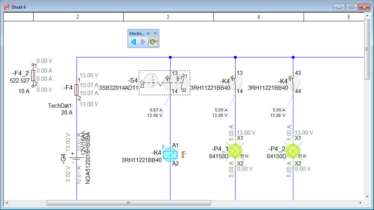The width and height of the screenshot is (374, 210).
Task: Click the vertical scrollbar down arrow
Action: [367, 196]
